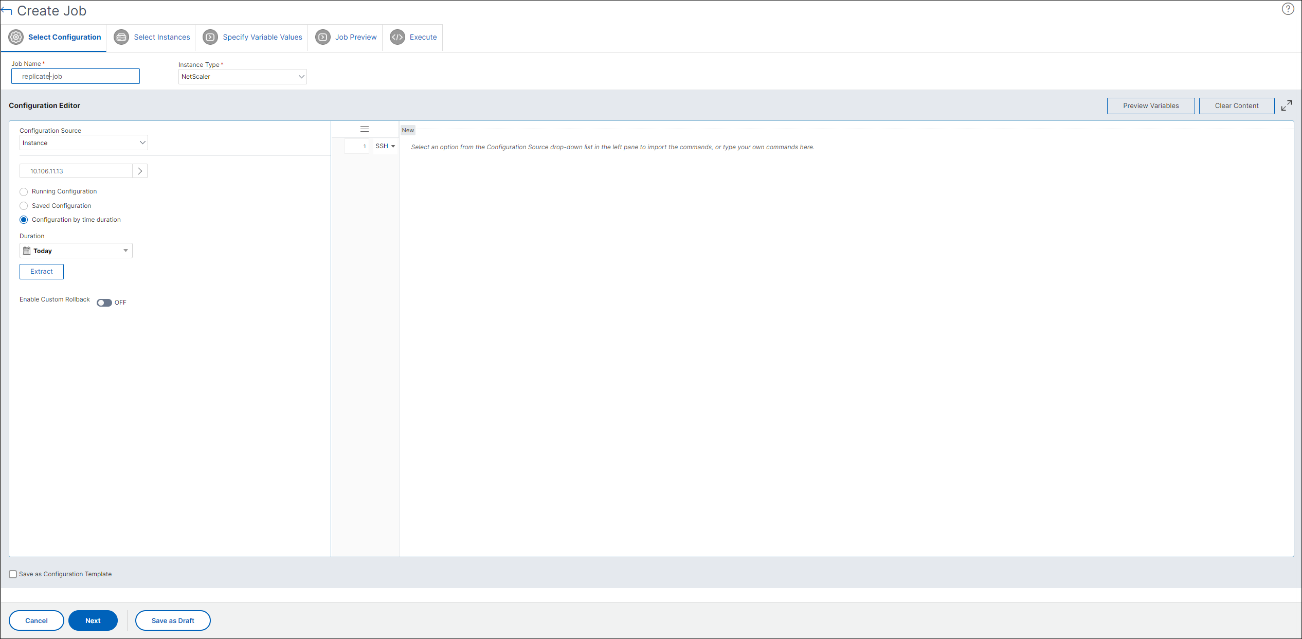Click the Specify Variable Values step icon

point(210,37)
